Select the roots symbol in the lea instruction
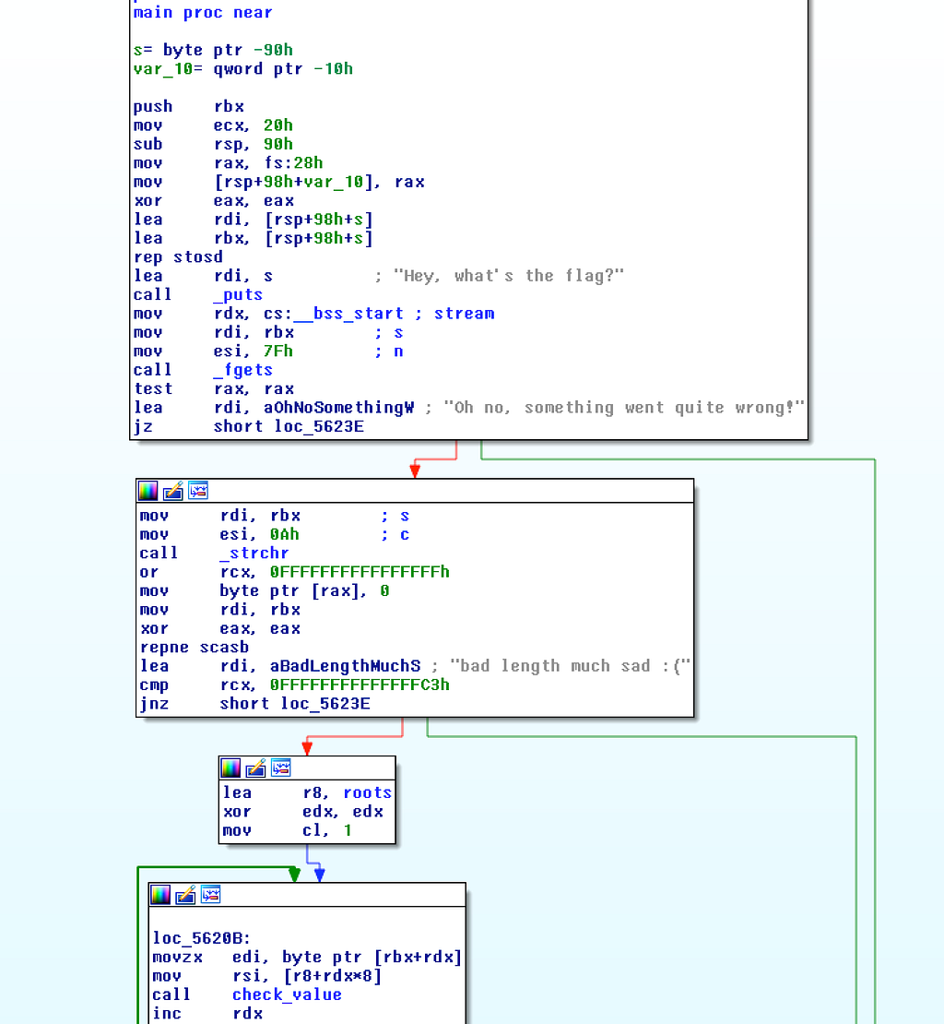The image size is (944, 1024). click(367, 792)
